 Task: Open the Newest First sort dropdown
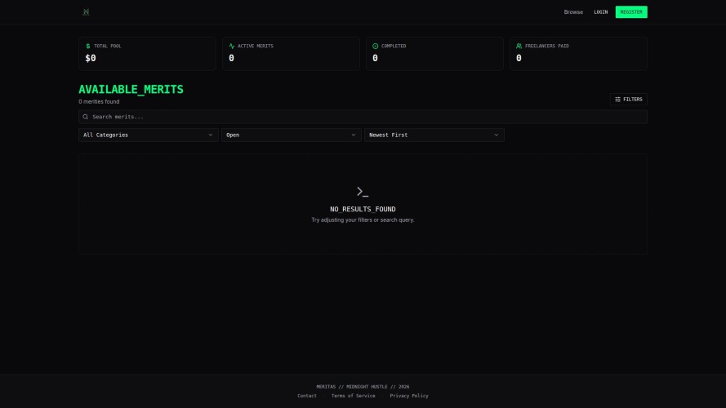click(x=434, y=135)
